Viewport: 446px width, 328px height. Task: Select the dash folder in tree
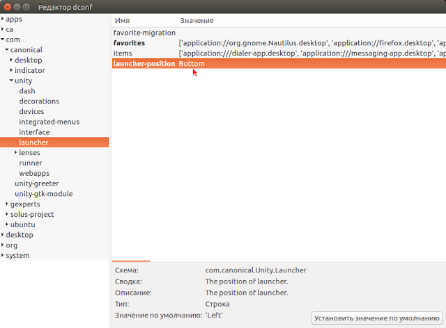27,91
